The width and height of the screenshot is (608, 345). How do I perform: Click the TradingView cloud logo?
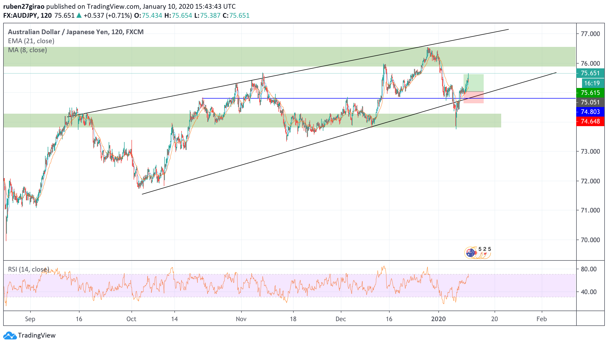coord(10,335)
